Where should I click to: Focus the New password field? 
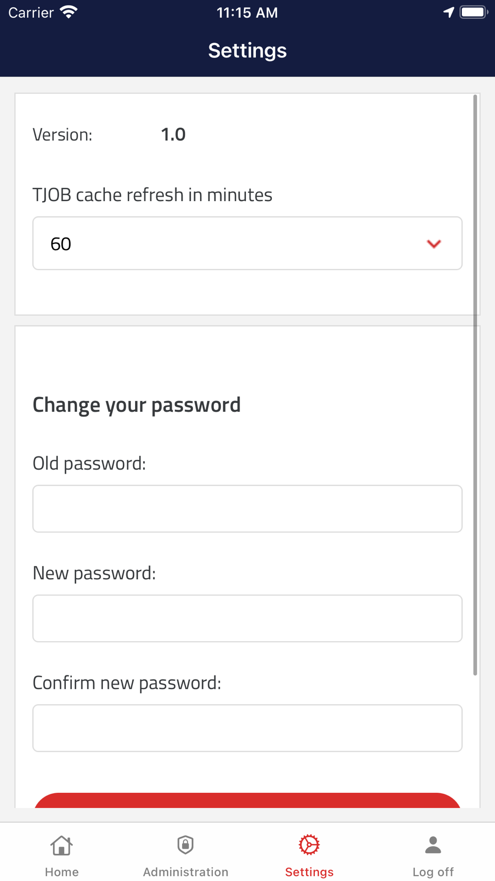coord(247,618)
